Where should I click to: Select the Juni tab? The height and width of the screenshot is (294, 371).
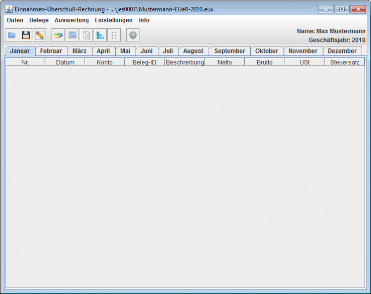click(146, 51)
